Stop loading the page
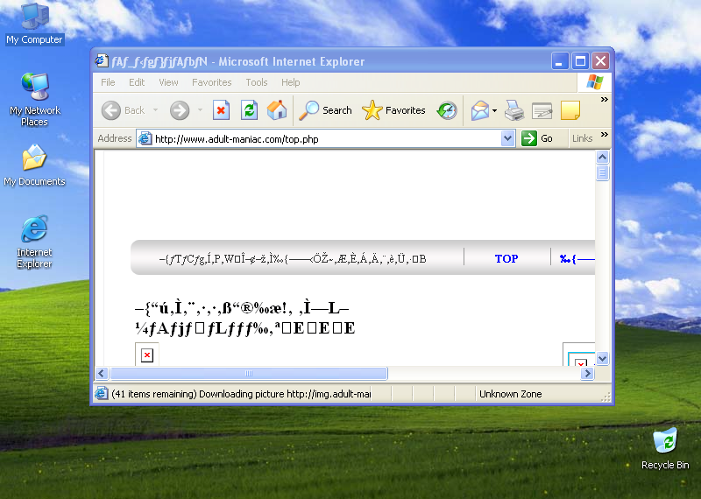 [x=221, y=110]
